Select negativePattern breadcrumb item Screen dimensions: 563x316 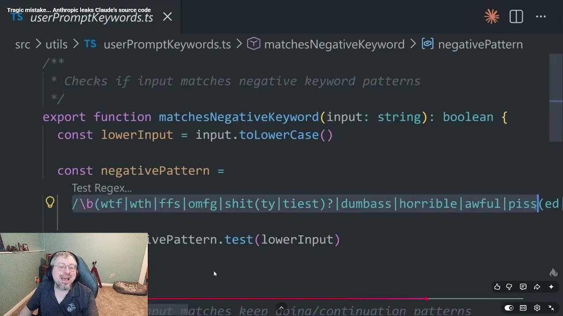click(x=480, y=44)
